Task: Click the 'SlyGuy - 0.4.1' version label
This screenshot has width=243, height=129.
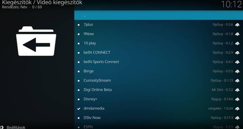Action: coord(223,62)
